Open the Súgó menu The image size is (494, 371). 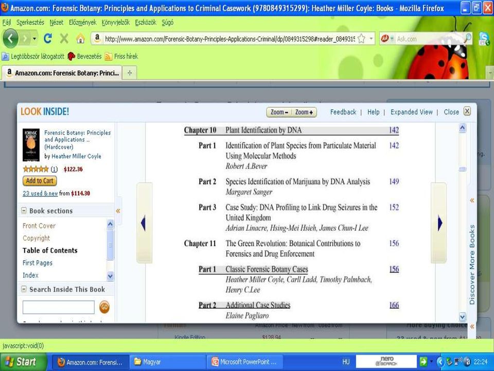[x=167, y=22]
